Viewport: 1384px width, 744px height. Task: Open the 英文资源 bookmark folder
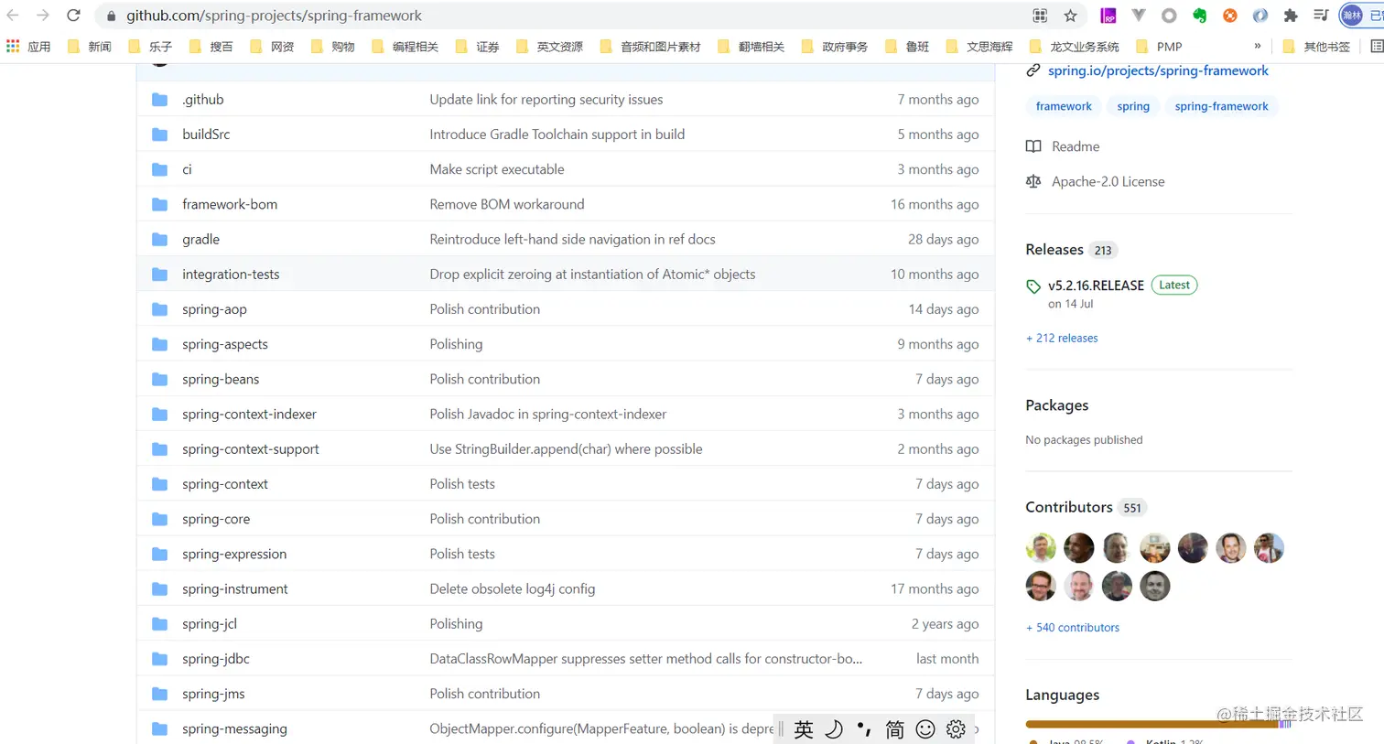click(x=549, y=47)
